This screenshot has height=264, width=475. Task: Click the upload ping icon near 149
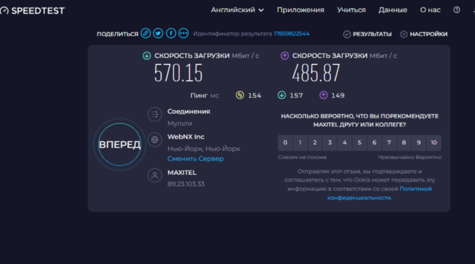pyautogui.click(x=324, y=95)
